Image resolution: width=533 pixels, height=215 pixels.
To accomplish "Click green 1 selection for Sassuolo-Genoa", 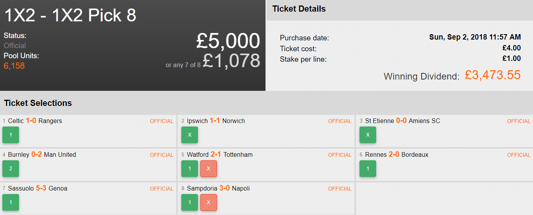I will [10, 202].
